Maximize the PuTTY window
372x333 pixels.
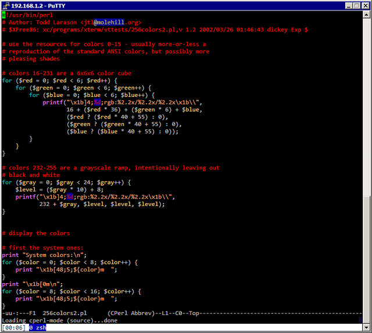(356, 6)
